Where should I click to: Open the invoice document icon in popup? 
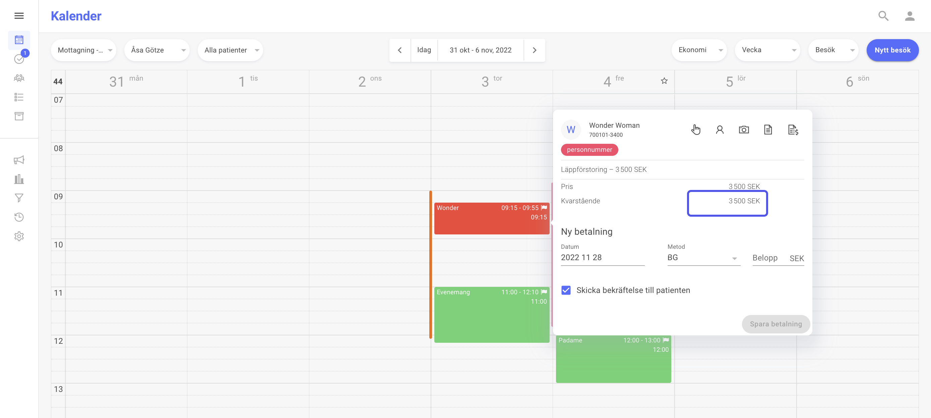click(793, 129)
